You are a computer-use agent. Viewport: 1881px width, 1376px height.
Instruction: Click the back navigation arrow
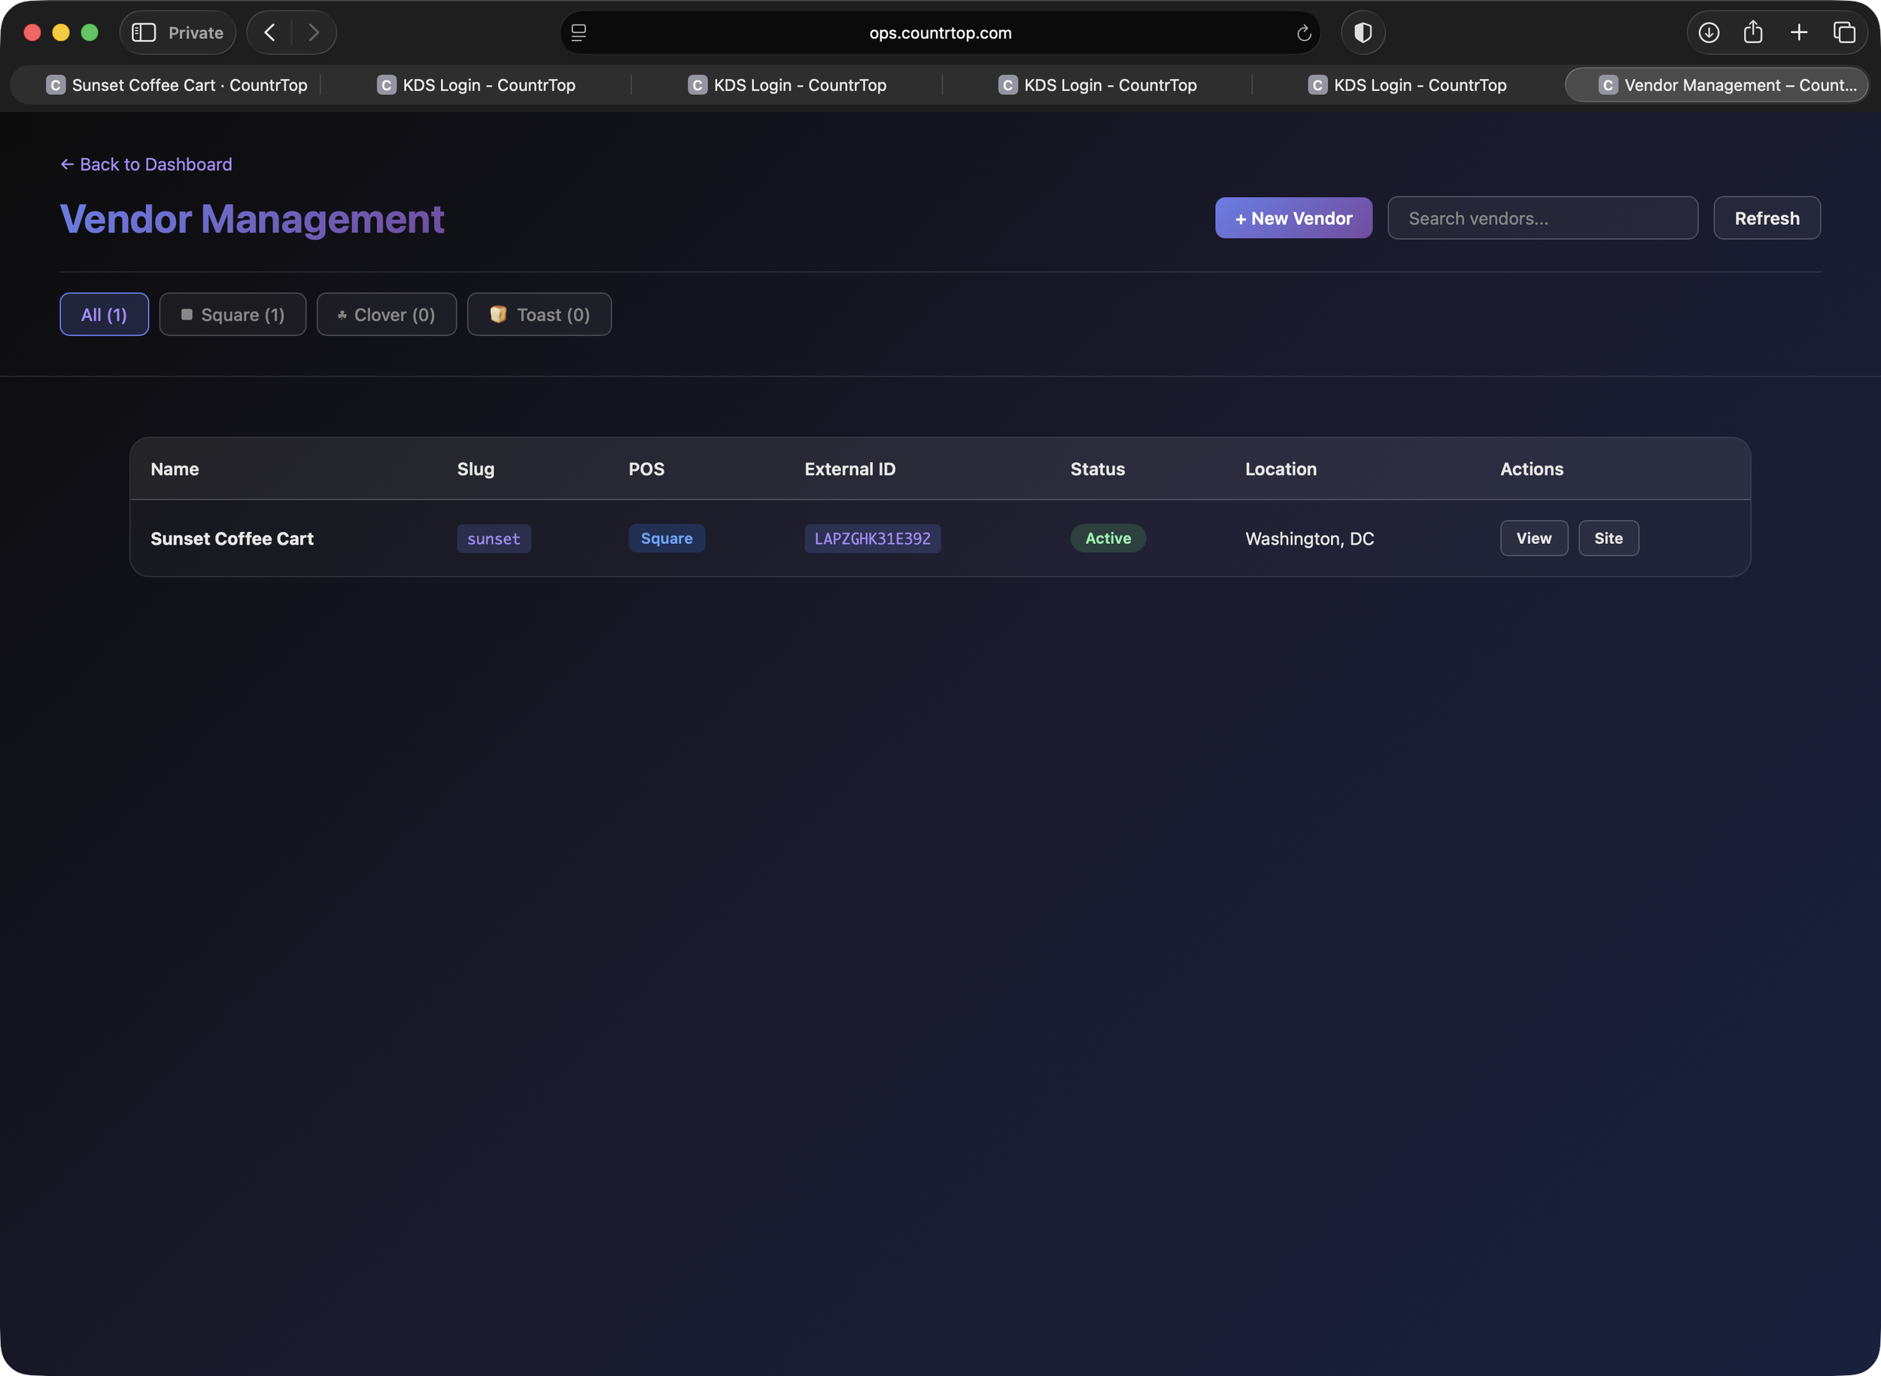269,32
